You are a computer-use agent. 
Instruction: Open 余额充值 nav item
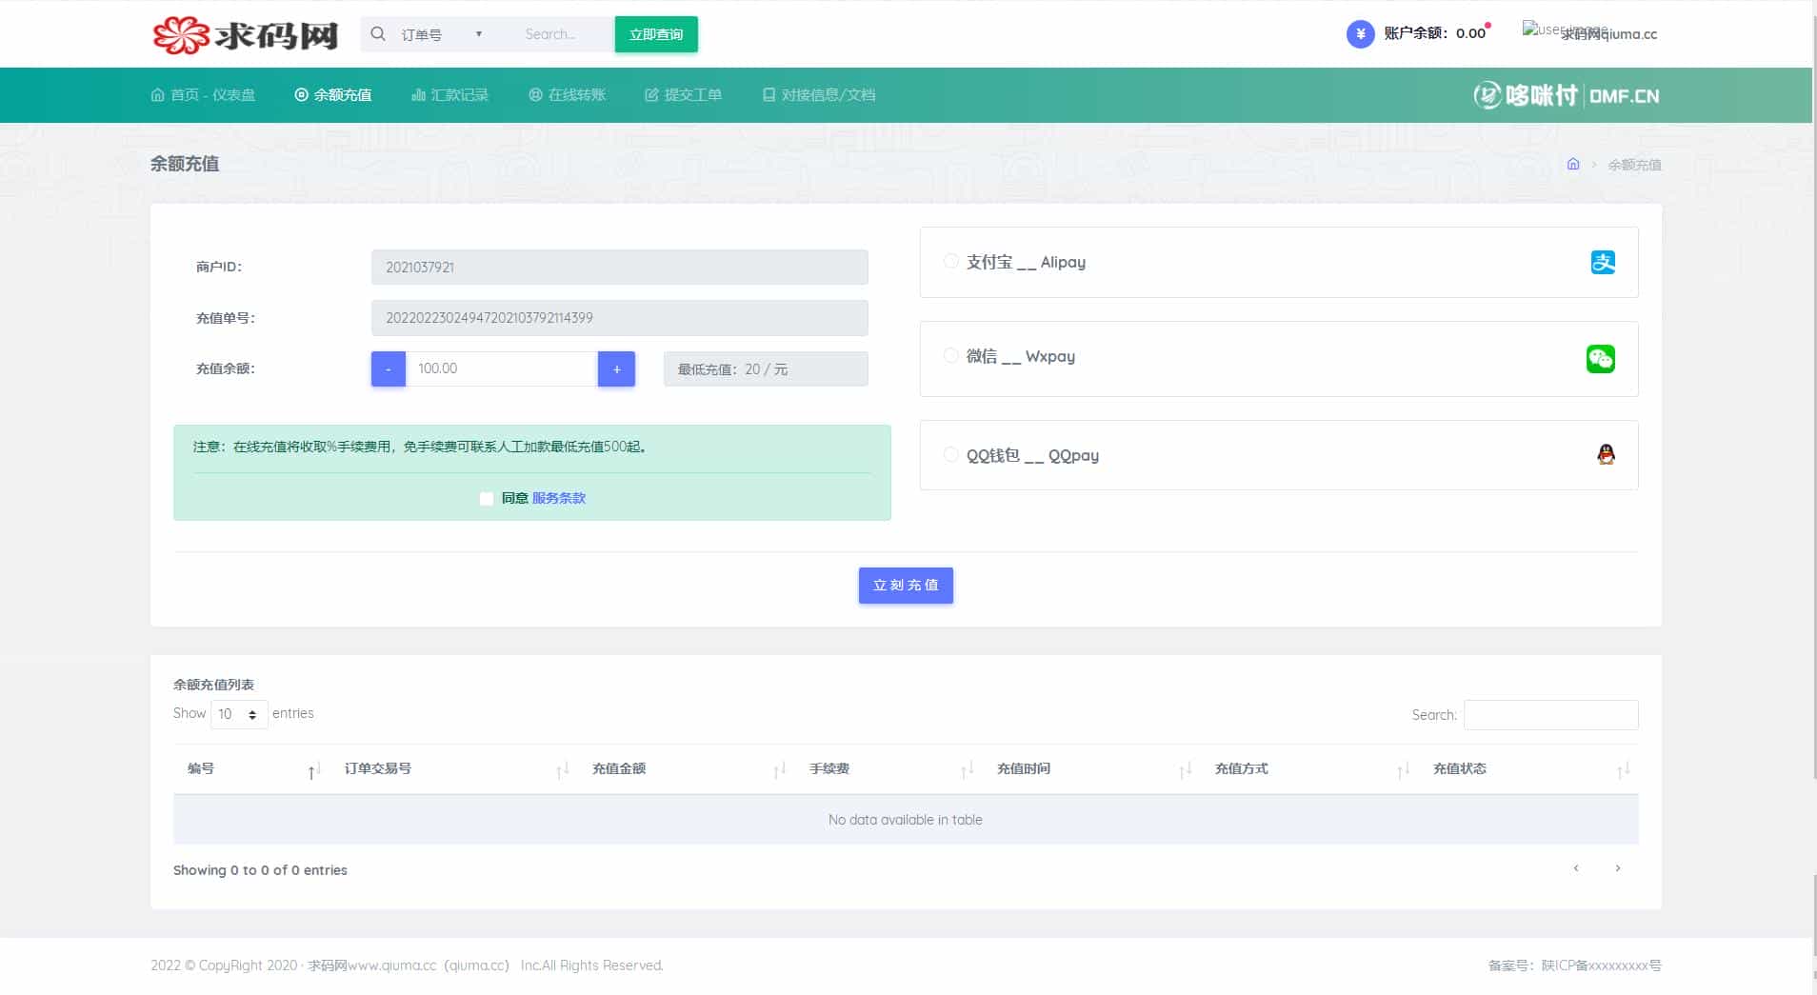(x=333, y=95)
